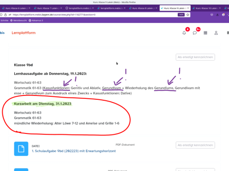Click the URL address bar field

(94, 15)
